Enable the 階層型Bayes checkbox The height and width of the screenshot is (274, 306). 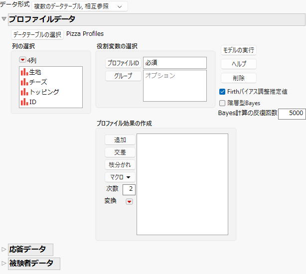[x=222, y=103]
